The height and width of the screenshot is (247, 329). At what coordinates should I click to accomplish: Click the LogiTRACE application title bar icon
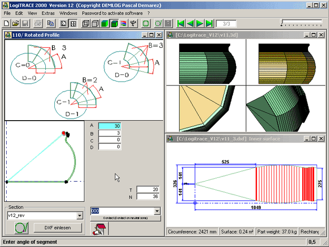5,5
